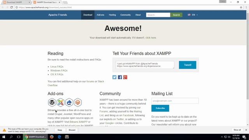
Task: Go back with the browser back arrow
Action: (x=3, y=7)
